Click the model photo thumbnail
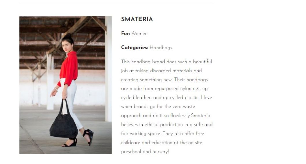Image resolution: width=306 pixels, height=164 pixels. click(66, 85)
